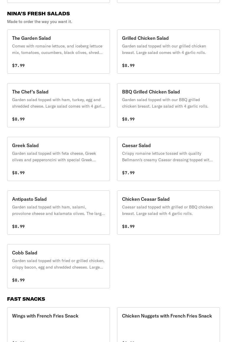This screenshot has height=342, width=227.
Task: Click the Caesar Salad $7.99 price
Action: (128, 173)
